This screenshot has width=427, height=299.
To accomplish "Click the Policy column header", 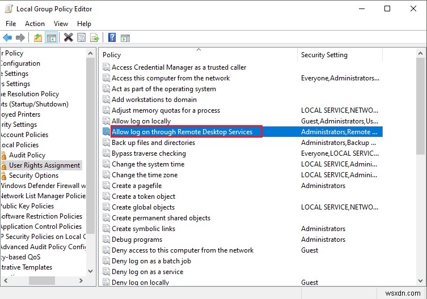I will coord(112,55).
